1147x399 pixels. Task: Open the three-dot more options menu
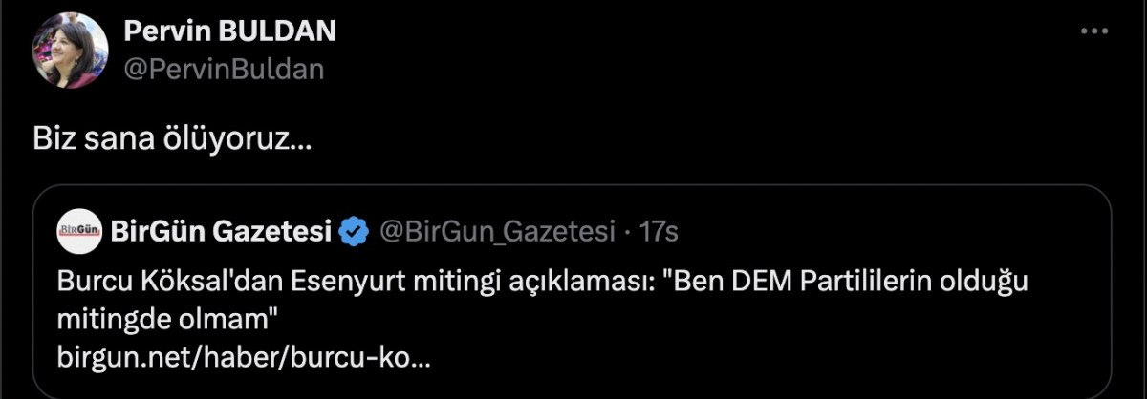pos(1093,31)
